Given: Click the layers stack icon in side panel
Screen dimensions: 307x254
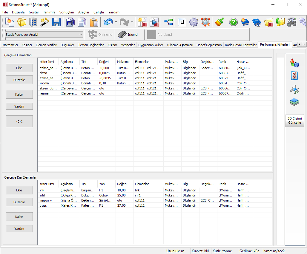Looking at the screenshot, I should coord(294,102).
